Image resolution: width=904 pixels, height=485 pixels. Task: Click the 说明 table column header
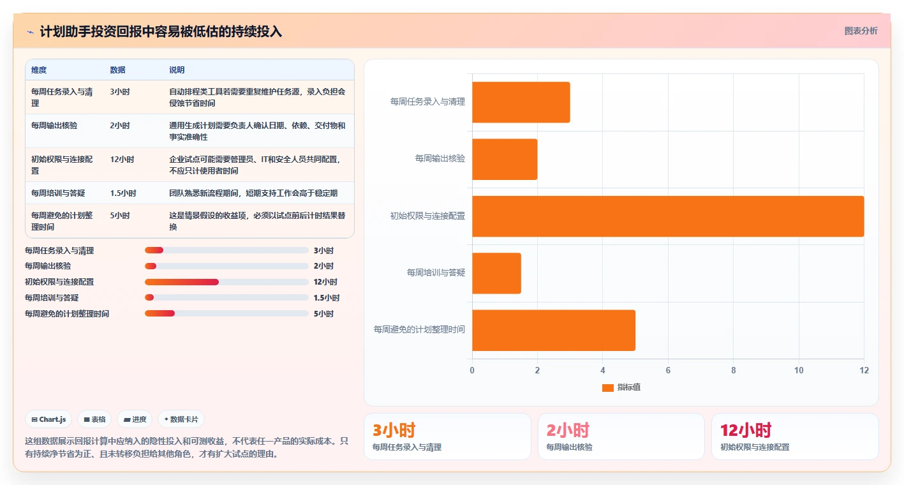(177, 70)
